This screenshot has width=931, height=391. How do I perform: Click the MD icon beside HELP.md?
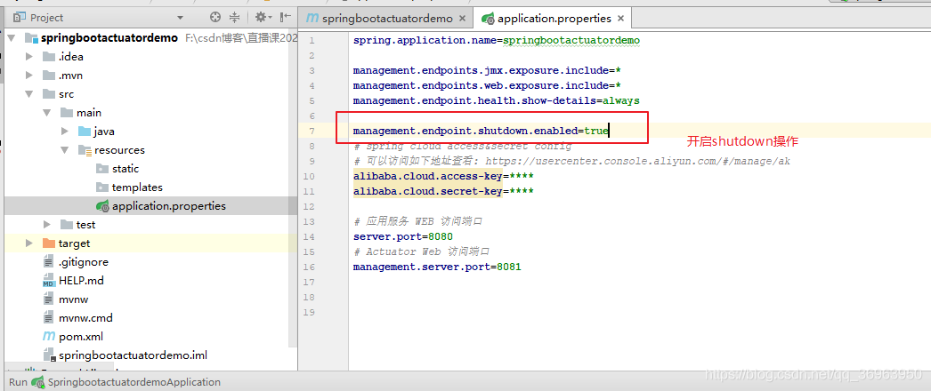click(x=49, y=281)
